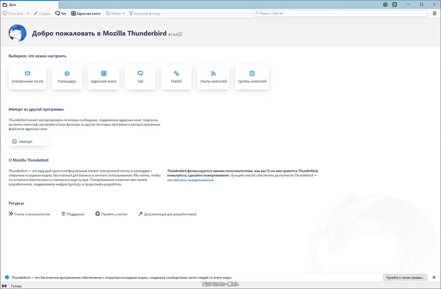The image size is (441, 289).
Task: Open Узнать о возможностях link
Action: [x=30, y=214]
